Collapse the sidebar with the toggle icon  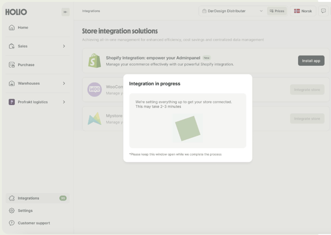[x=65, y=12]
